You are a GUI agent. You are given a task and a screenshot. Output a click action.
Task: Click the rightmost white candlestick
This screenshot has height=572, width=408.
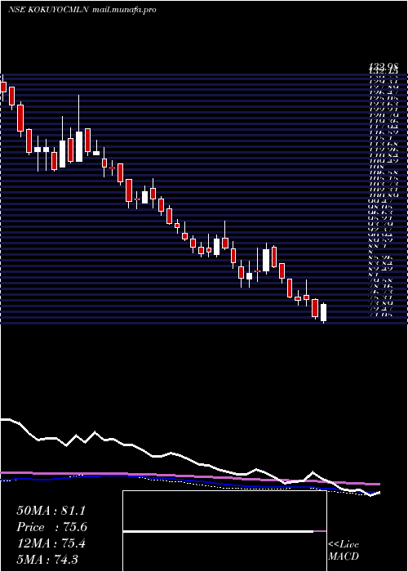coord(323,313)
